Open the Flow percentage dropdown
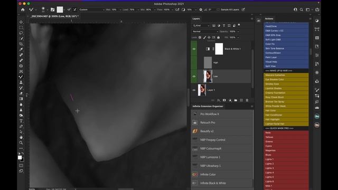The image size is (338, 190). 172,9
